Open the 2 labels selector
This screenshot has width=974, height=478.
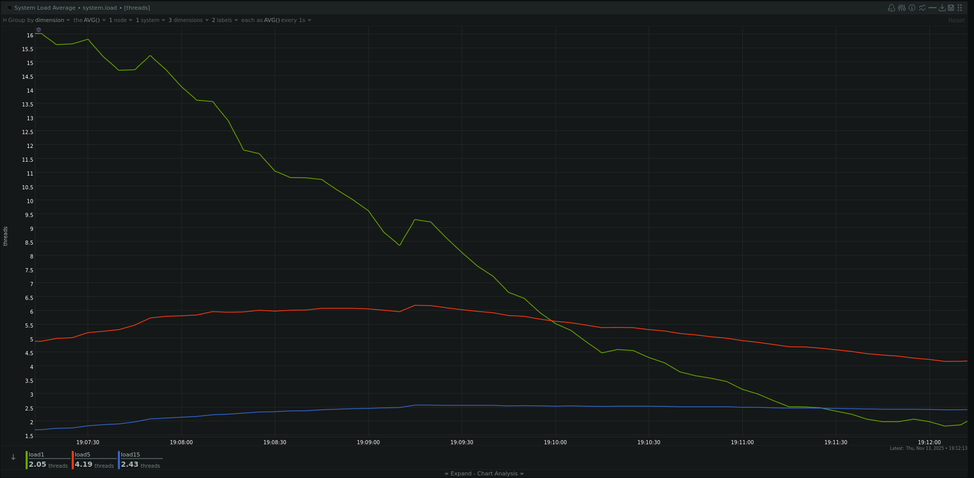point(224,20)
